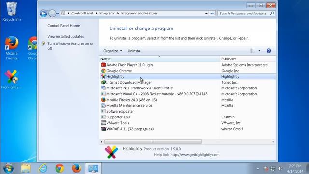The image size is (309, 174).
Task: Expand the arrow after Programs breadcrumb
Action: (x=118, y=13)
